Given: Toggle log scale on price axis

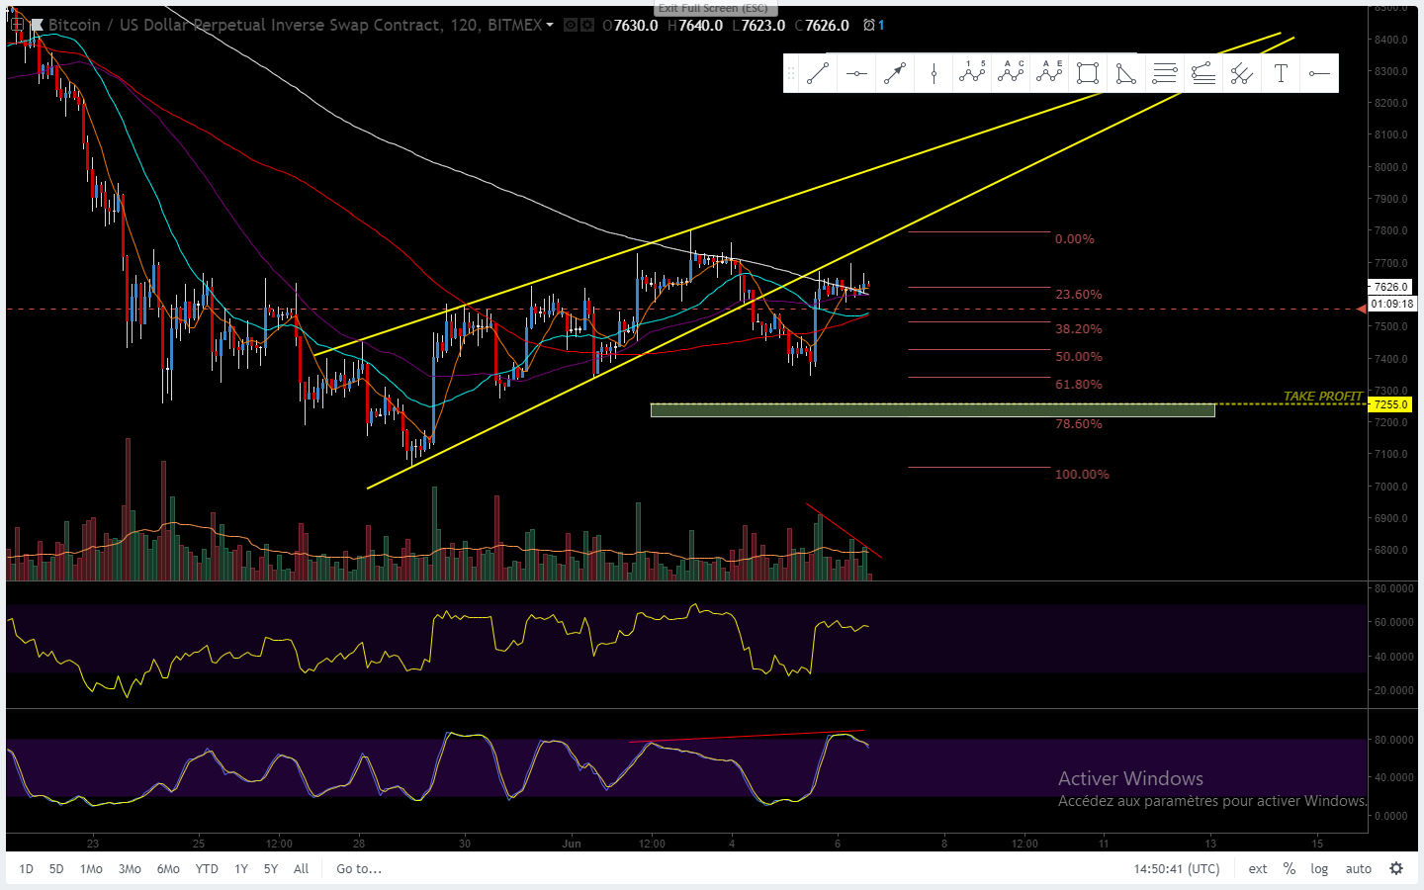Looking at the screenshot, I should (x=1319, y=869).
